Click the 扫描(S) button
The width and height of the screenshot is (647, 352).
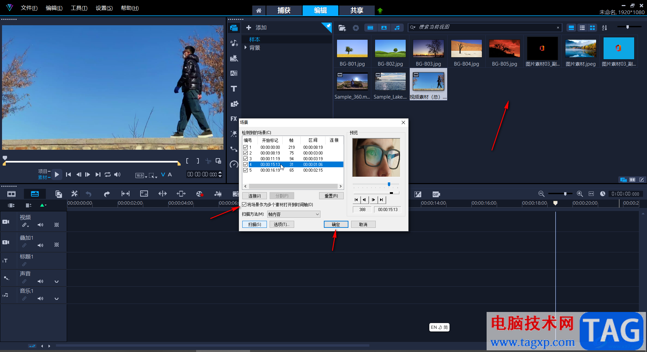coord(254,224)
